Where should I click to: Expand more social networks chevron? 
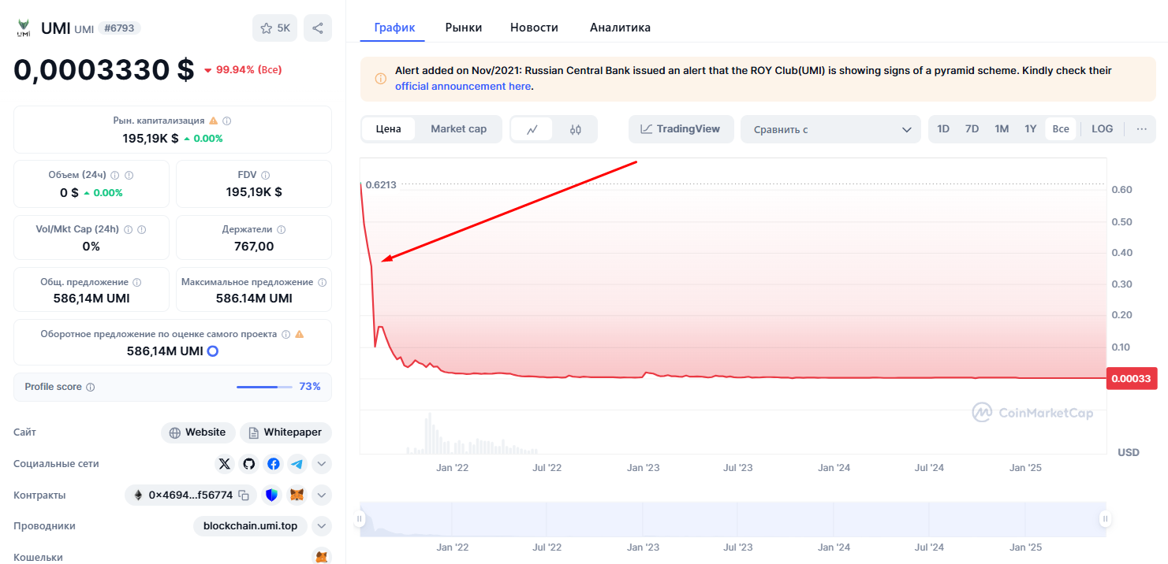pos(321,464)
